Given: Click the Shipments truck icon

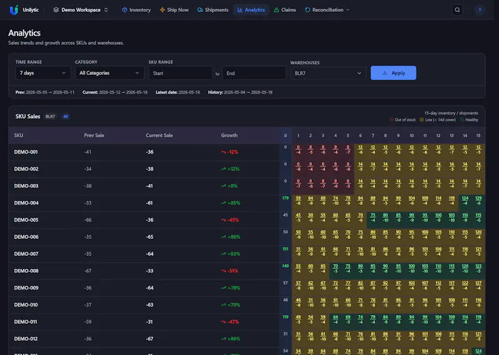Looking at the screenshot, I should (x=200, y=10).
